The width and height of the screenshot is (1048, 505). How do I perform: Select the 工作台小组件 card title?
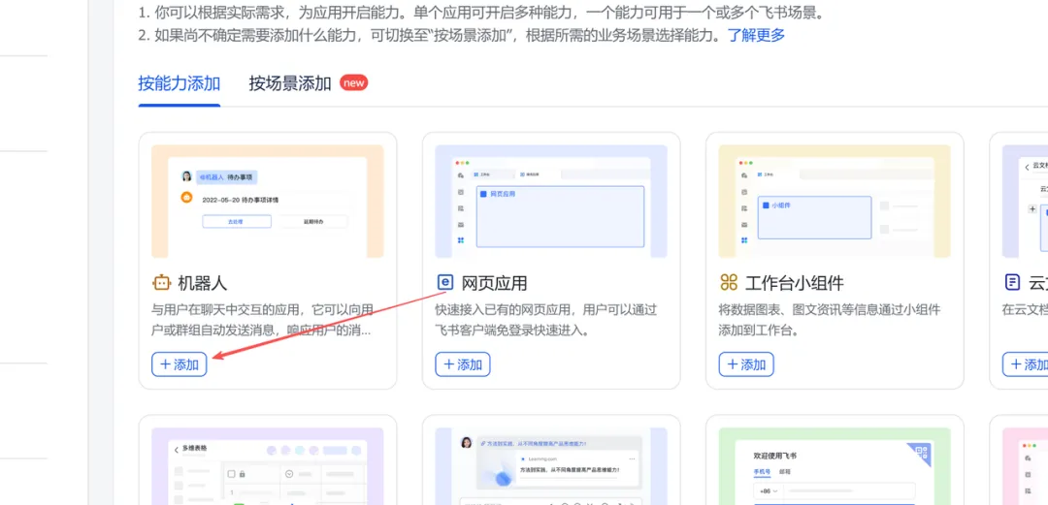tap(794, 283)
